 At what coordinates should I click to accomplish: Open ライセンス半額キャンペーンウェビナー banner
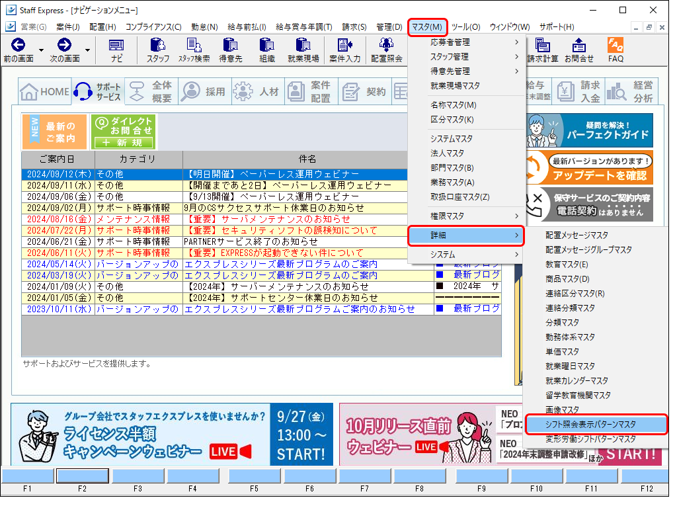tap(172, 434)
